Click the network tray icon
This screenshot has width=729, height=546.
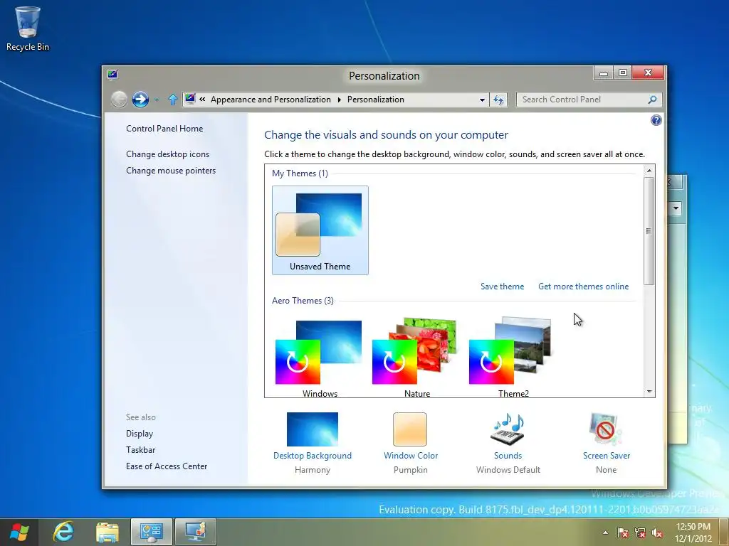[640, 532]
